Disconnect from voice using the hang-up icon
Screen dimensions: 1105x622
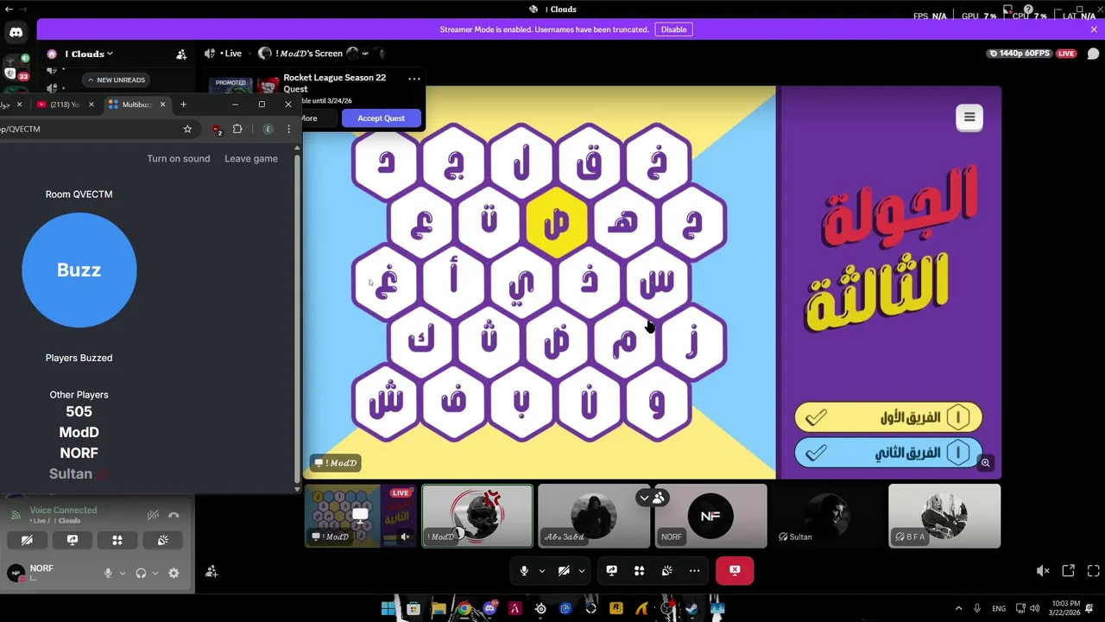coord(174,515)
